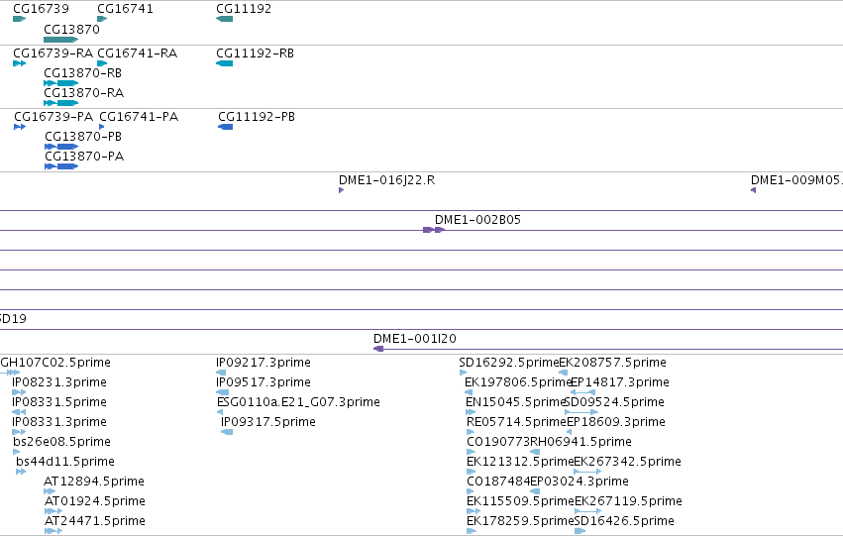Image resolution: width=843 pixels, height=536 pixels.
Task: Select the CG11192-RB transcript
Action: [224, 63]
